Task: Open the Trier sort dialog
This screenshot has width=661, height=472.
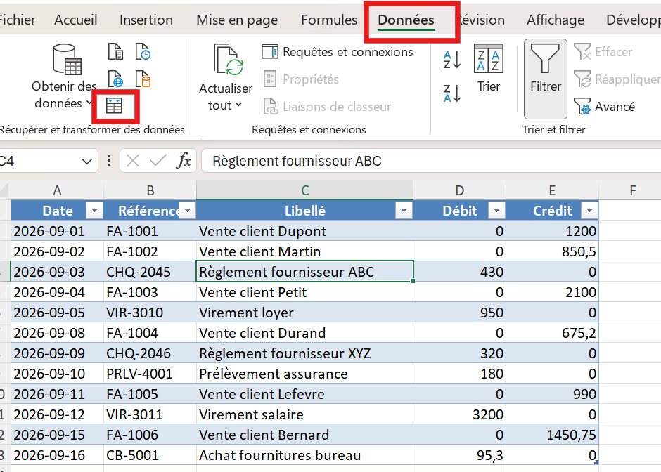Action: [x=489, y=68]
